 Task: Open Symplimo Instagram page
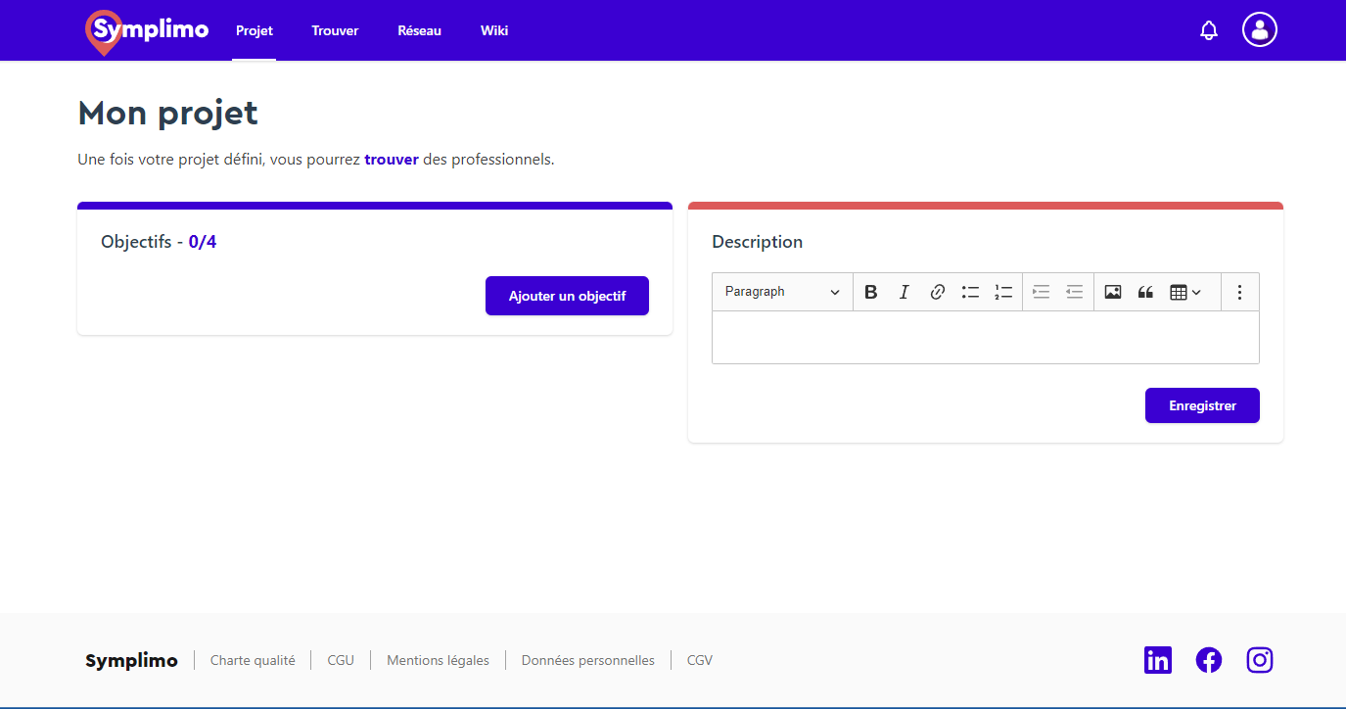(1260, 660)
